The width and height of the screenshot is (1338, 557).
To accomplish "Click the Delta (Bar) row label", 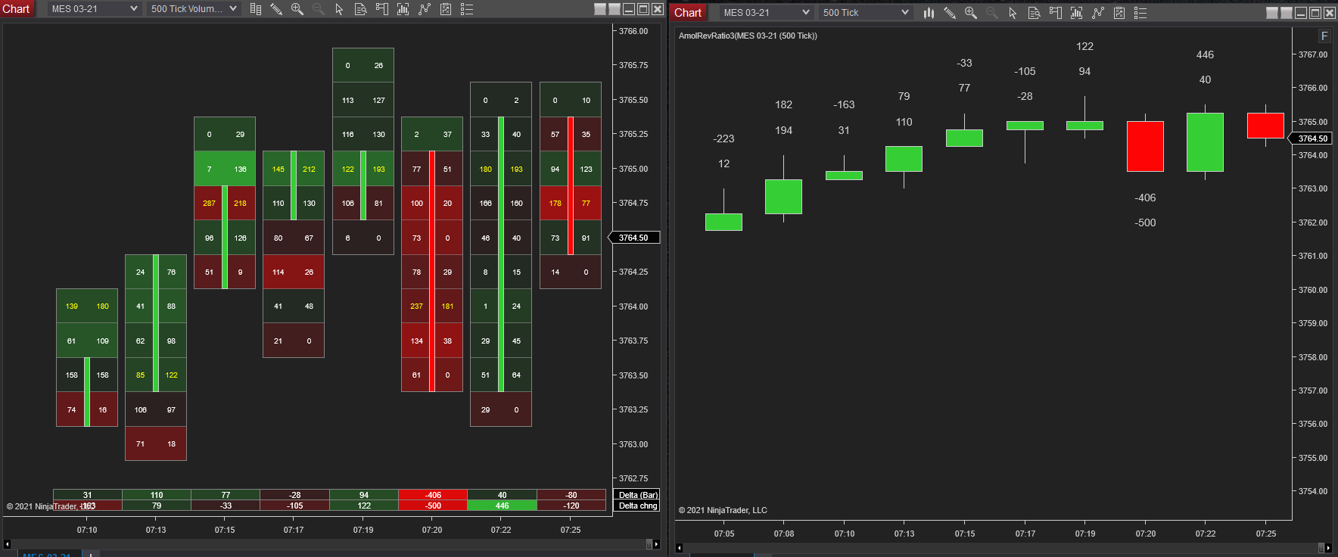I will point(639,495).
